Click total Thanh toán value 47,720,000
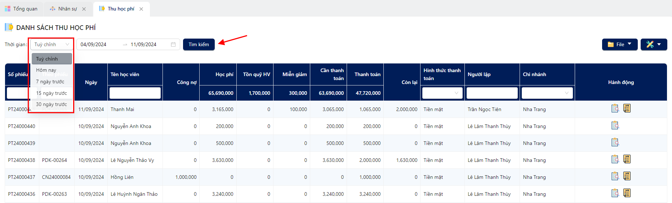672x203 pixels. (368, 93)
